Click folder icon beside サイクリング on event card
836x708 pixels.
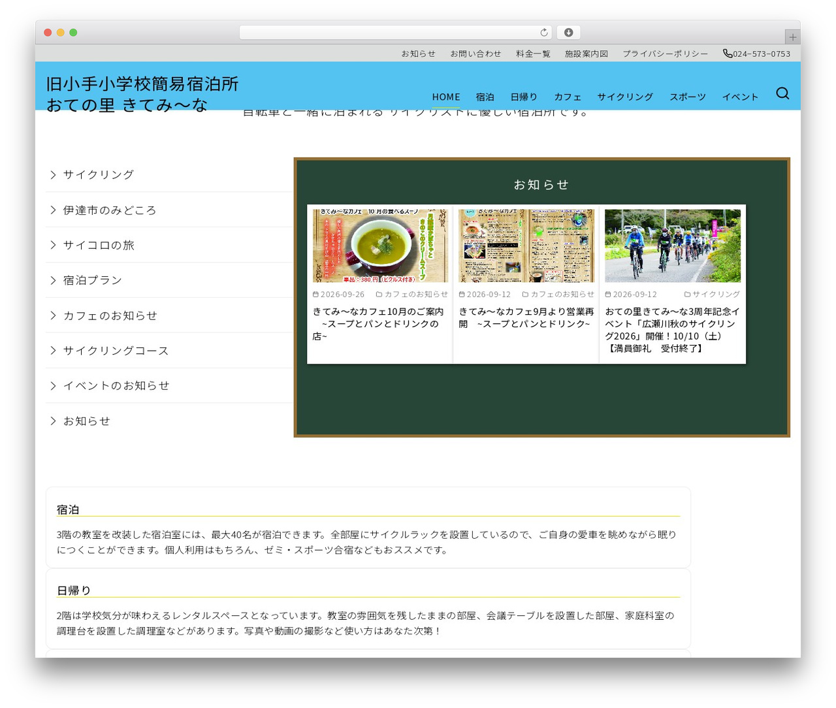pyautogui.click(x=687, y=295)
